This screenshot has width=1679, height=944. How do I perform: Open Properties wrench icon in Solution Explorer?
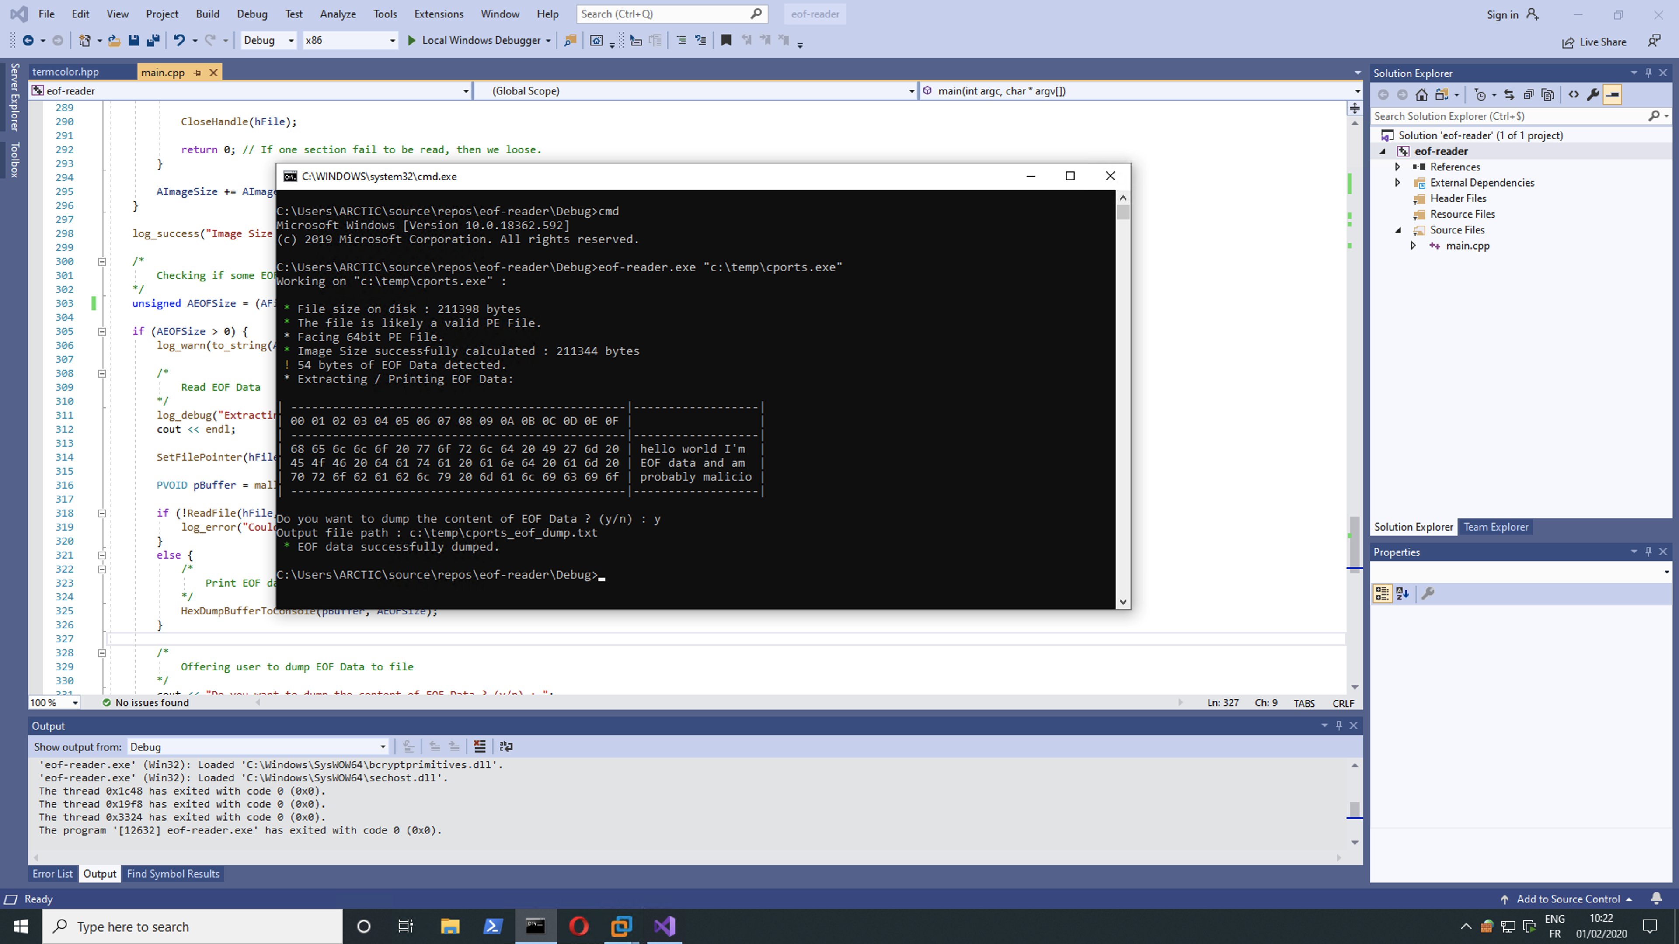click(x=1592, y=95)
